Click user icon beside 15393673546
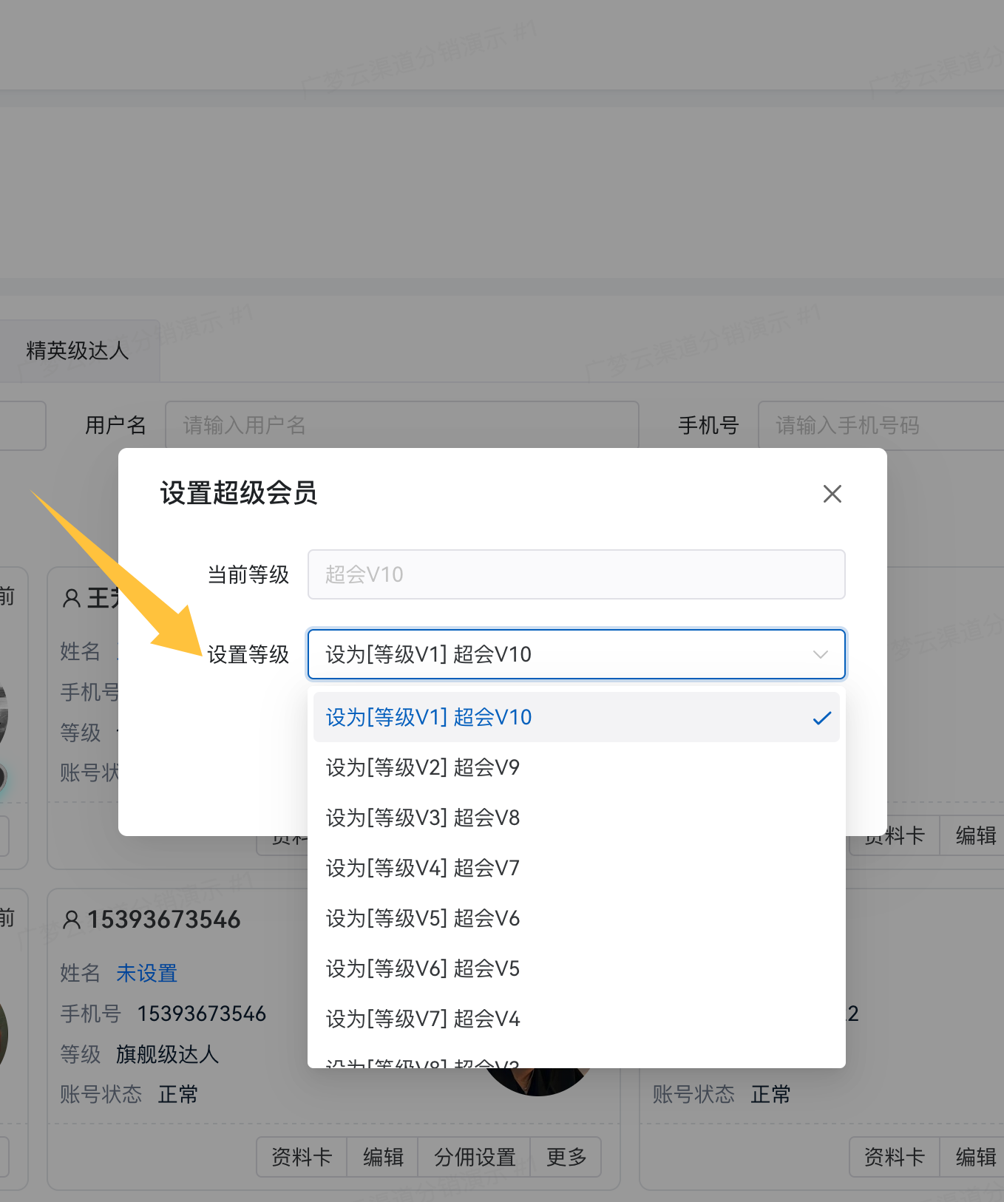Screen dimensions: 1004x1202 (72, 920)
